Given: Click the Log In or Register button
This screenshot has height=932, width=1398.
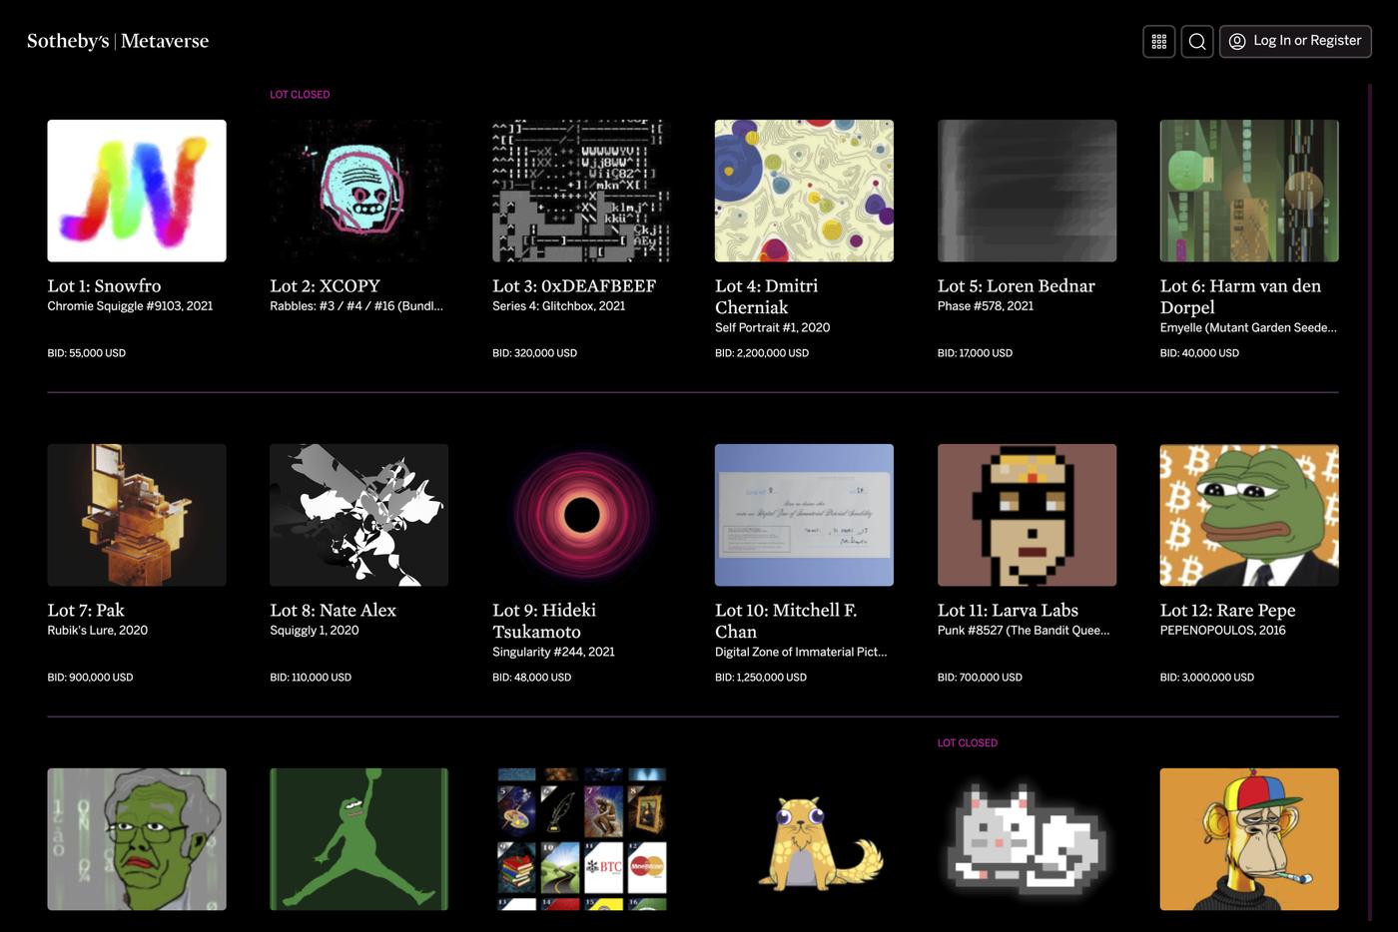Looking at the screenshot, I should [1295, 41].
